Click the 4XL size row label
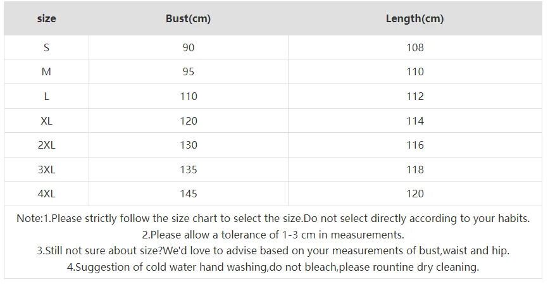The image size is (548, 284). pos(46,194)
